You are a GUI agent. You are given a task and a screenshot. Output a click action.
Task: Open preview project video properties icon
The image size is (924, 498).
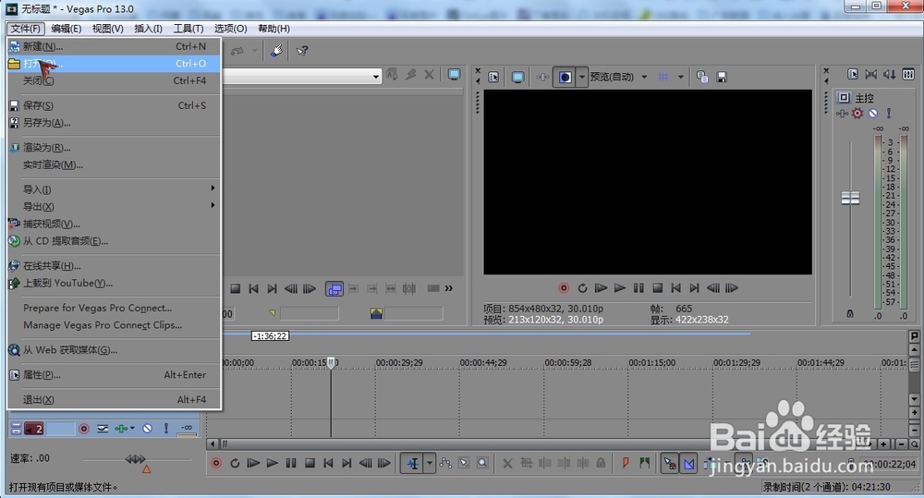pos(493,77)
